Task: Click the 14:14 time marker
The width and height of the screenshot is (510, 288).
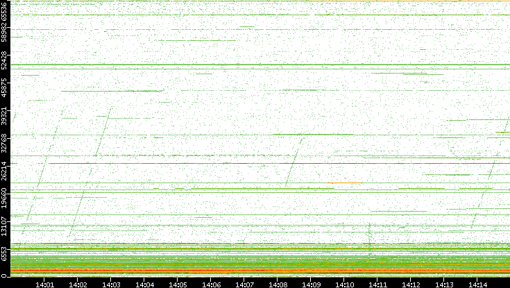Action: (x=477, y=284)
